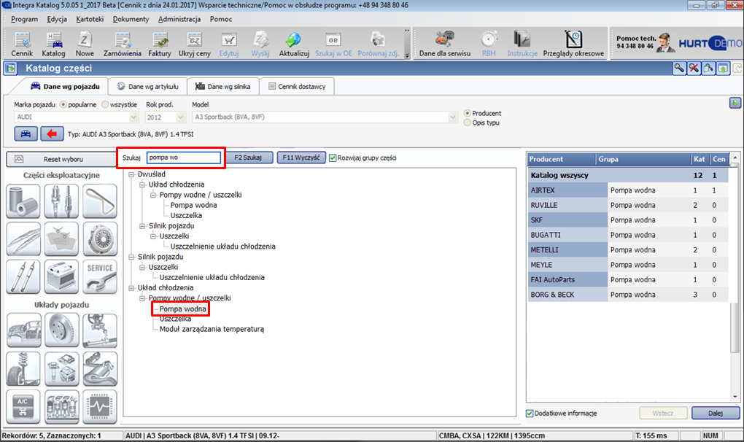
Task: Select the oil filter parts icon
Action: click(23, 201)
